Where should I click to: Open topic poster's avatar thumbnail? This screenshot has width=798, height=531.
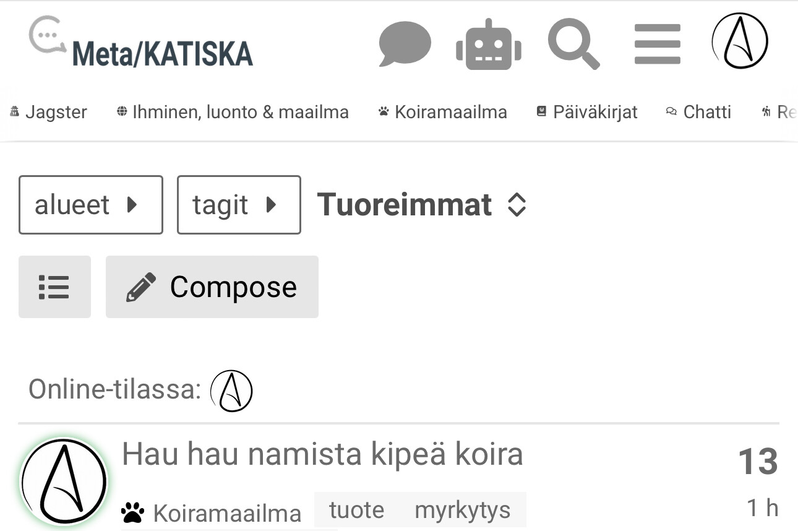pyautogui.click(x=63, y=482)
